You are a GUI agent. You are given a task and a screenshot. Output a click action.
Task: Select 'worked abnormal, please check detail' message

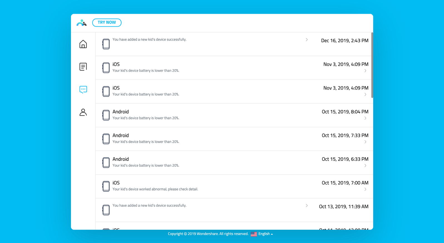(155, 189)
